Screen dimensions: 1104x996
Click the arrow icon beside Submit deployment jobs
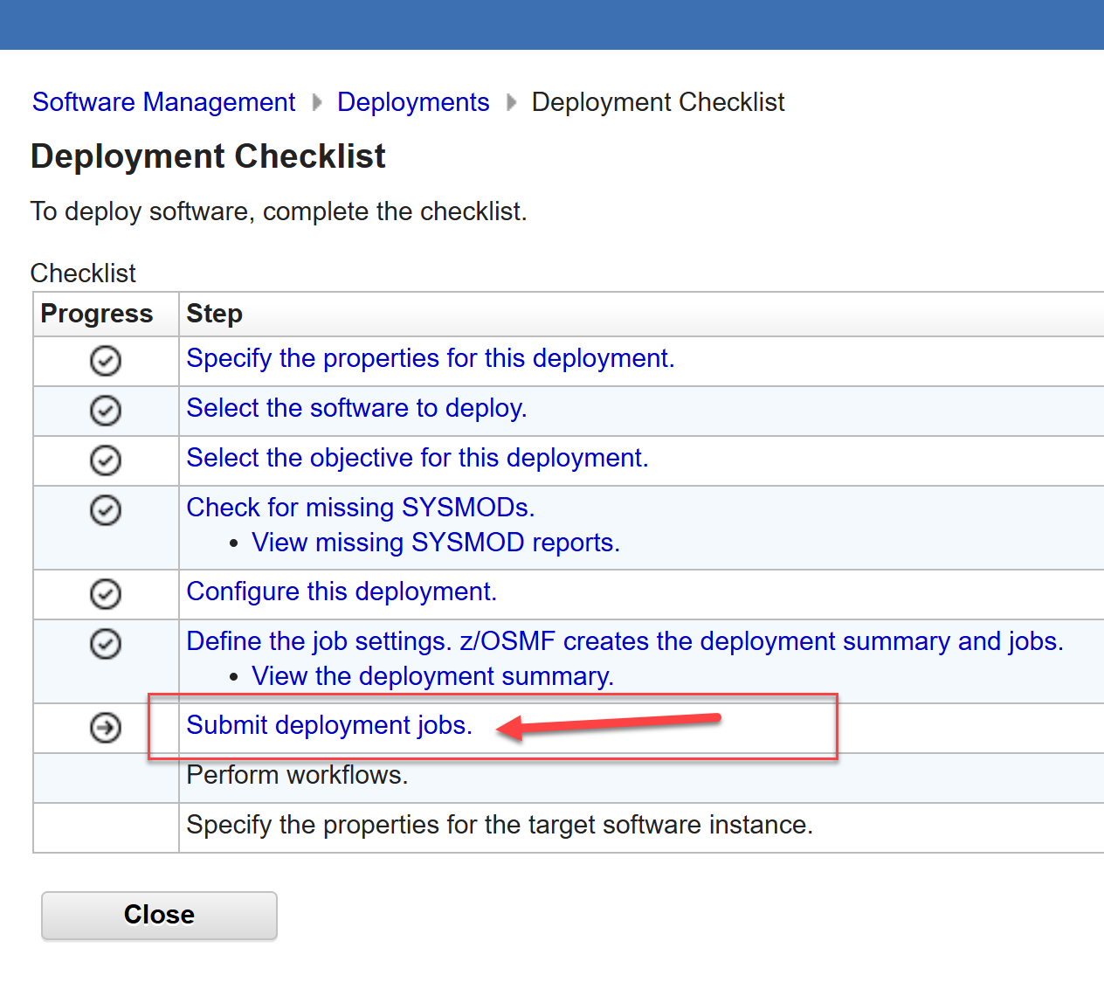(x=106, y=727)
